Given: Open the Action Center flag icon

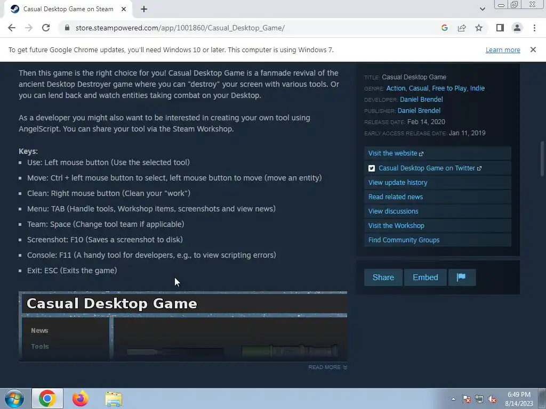Looking at the screenshot, I should (x=466, y=399).
